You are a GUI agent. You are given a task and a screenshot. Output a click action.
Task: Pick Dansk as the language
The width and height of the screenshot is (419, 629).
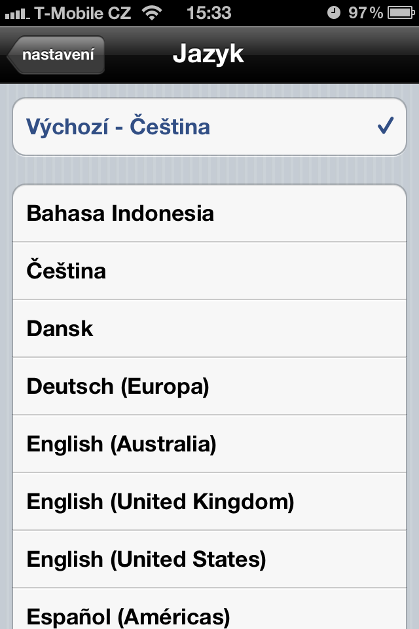[60, 329]
